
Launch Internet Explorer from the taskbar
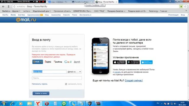point(12,103)
